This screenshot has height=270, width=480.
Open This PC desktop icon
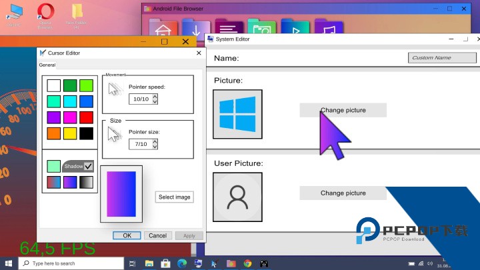(x=14, y=15)
